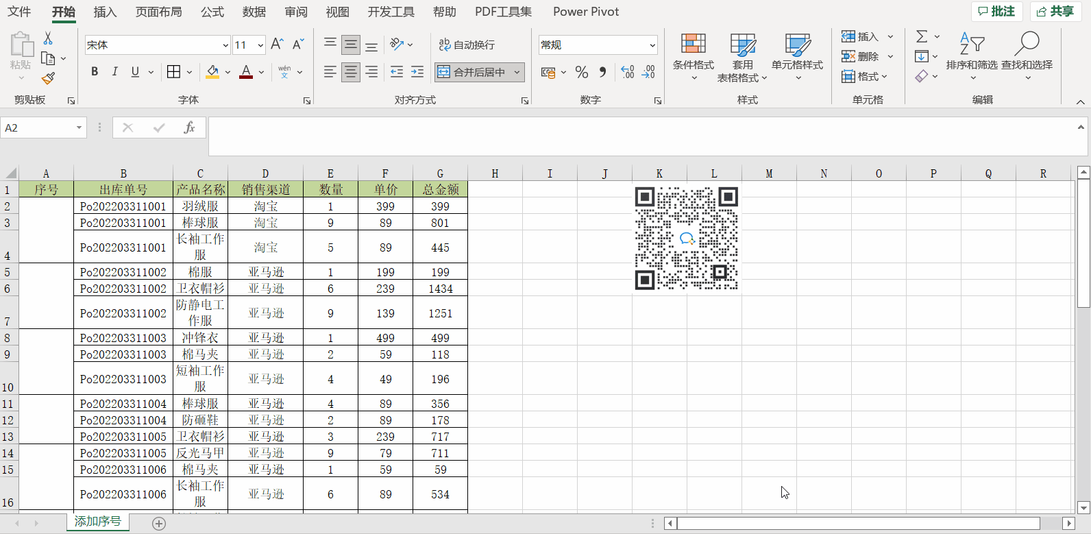This screenshot has height=534, width=1091.
Task: Select the Format Painter brush
Action: click(x=48, y=79)
